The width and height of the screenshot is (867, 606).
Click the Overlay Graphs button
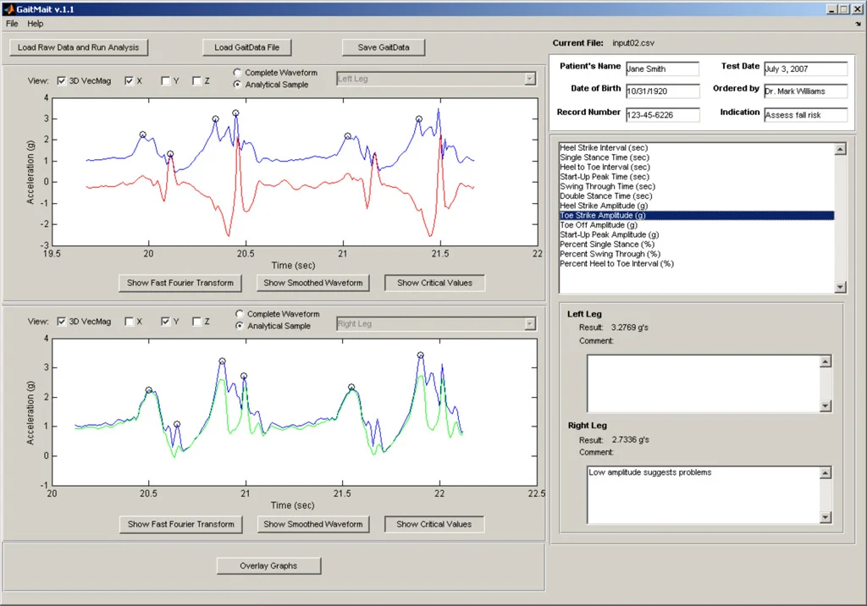268,565
